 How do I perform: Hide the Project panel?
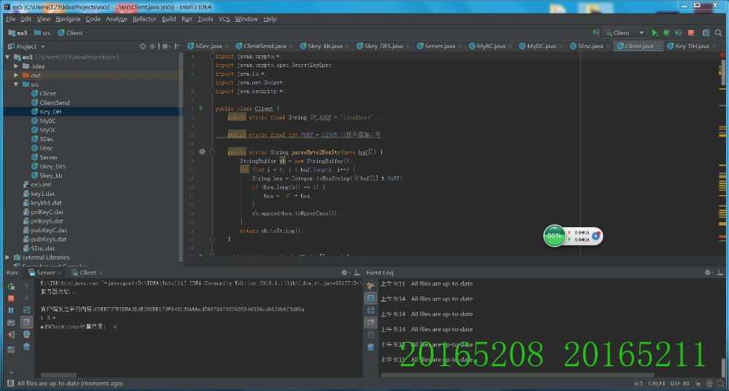click(177, 47)
